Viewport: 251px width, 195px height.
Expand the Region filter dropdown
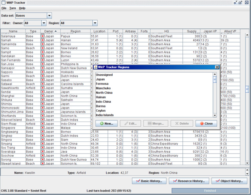[x=95, y=23]
